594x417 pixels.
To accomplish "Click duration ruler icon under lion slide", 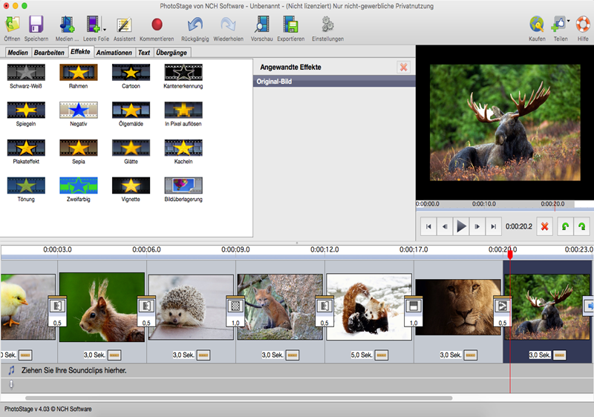I will pyautogui.click(x=470, y=355).
